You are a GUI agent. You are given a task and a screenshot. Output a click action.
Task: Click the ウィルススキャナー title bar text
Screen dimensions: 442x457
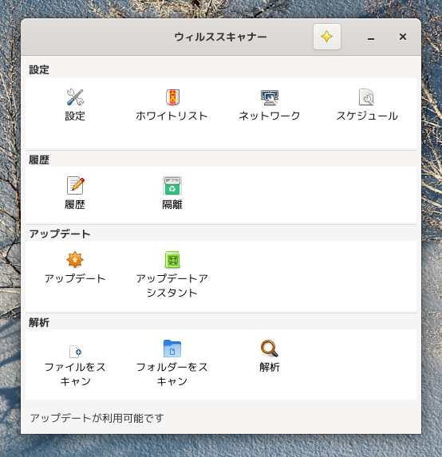coord(220,37)
